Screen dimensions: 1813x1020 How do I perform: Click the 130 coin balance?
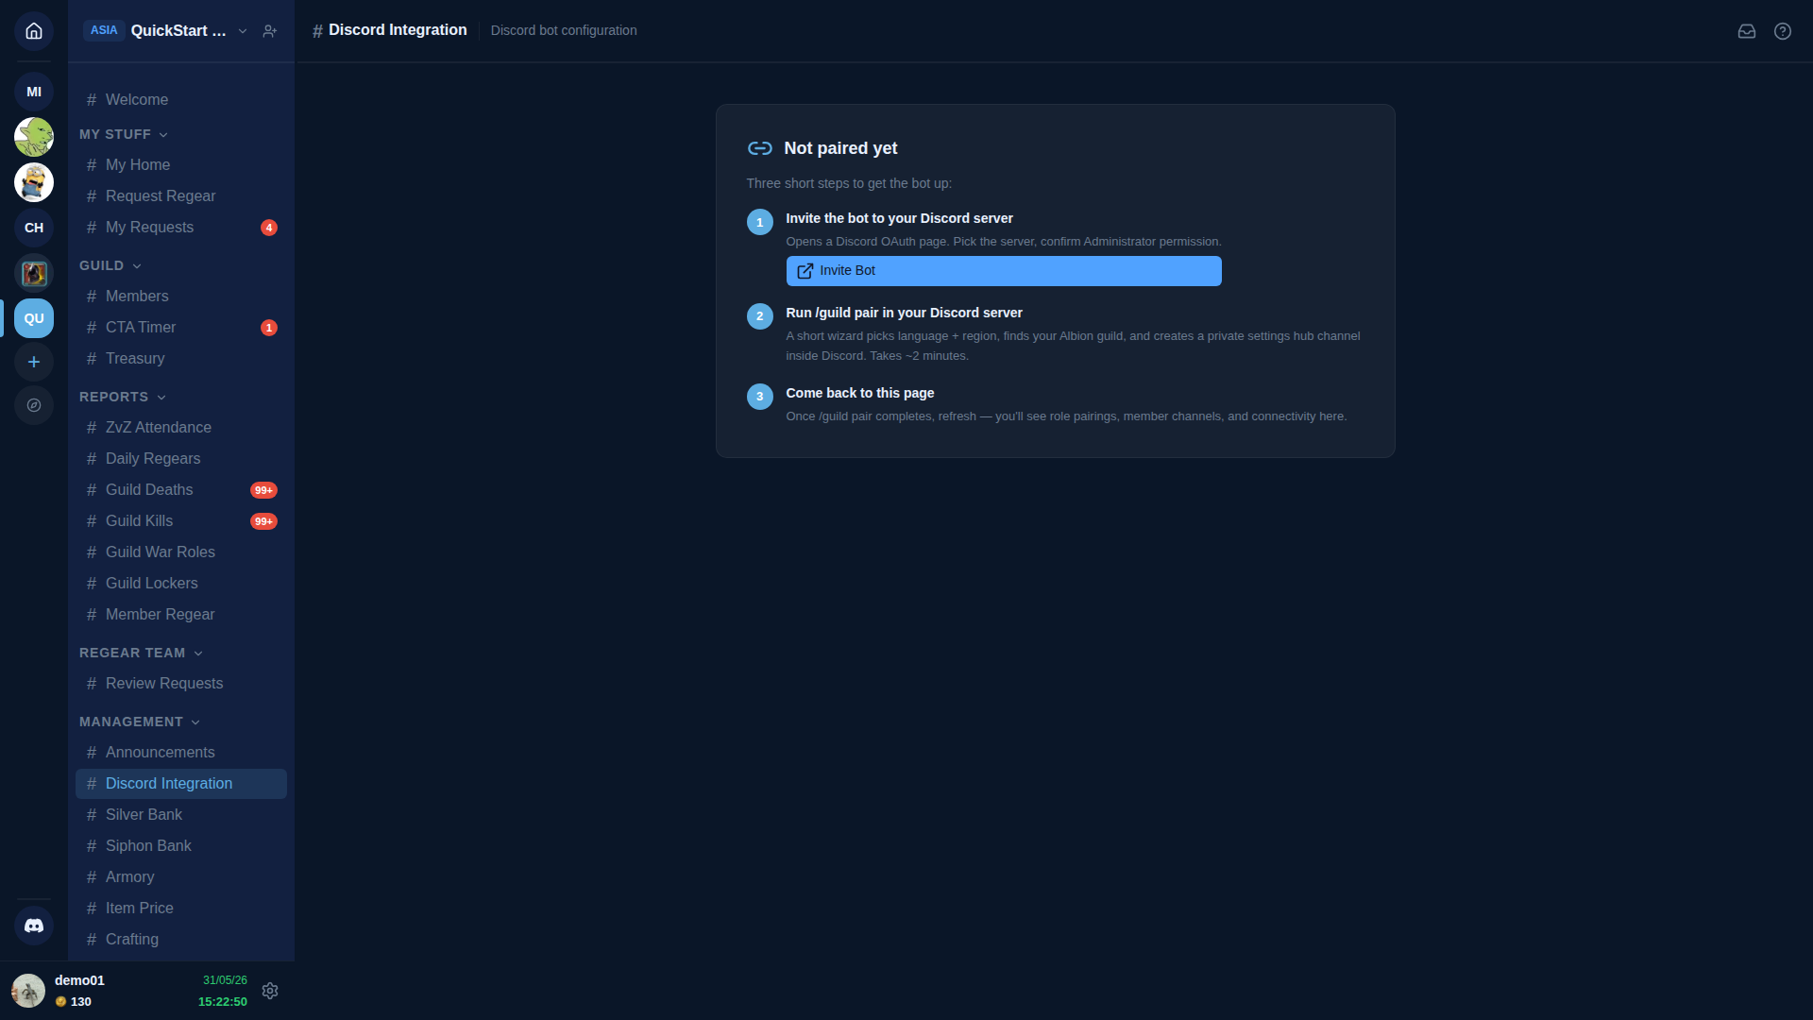click(74, 1002)
